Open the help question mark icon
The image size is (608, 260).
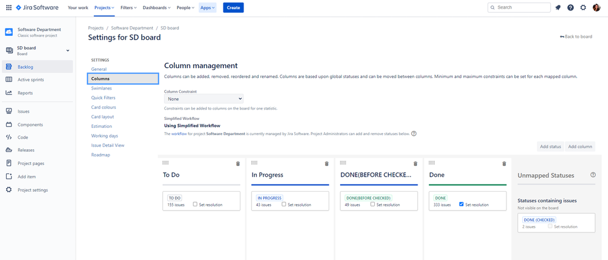point(570,7)
